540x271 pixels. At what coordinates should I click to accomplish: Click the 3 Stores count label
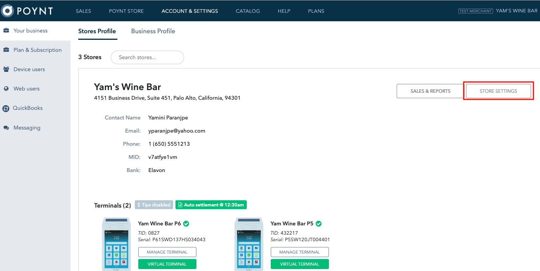click(x=90, y=57)
